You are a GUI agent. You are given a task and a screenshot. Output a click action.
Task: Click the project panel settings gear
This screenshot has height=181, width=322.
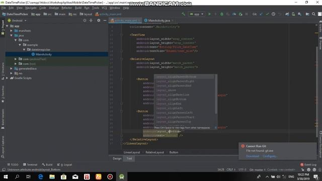pos(99,20)
